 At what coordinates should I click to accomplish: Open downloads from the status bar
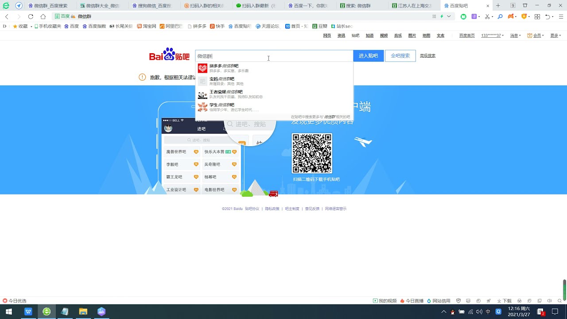504,301
